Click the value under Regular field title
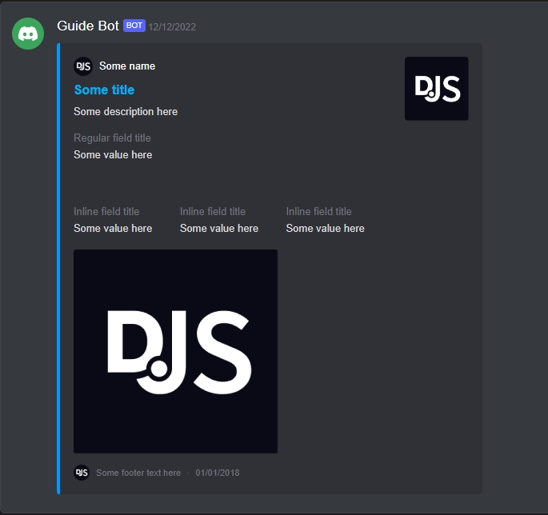The width and height of the screenshot is (548, 515). 113,155
